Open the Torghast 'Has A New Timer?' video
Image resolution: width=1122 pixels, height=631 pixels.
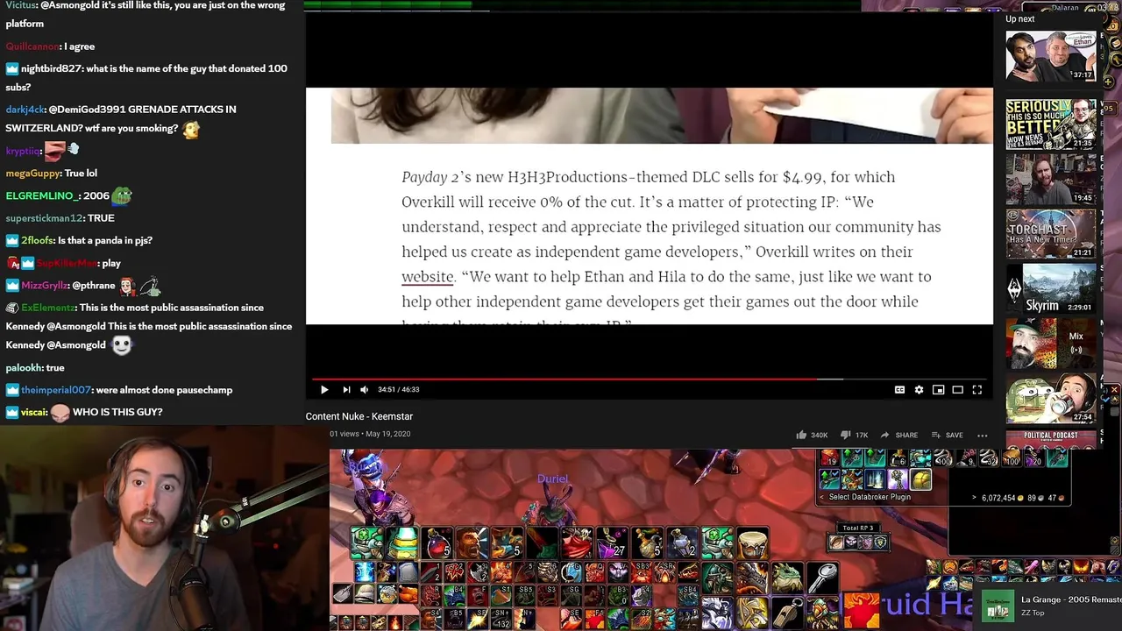pyautogui.click(x=1050, y=233)
